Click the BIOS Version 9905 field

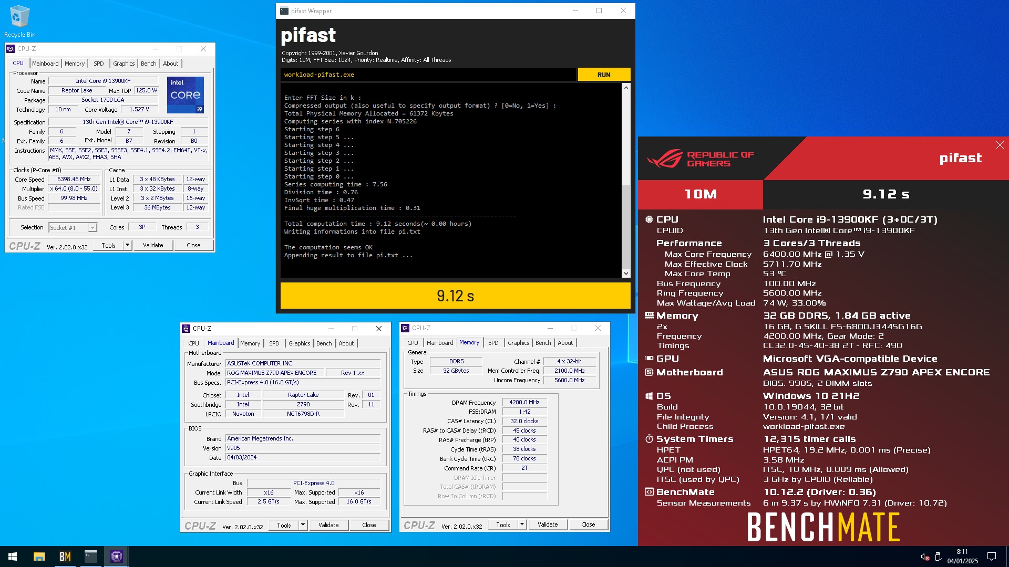tap(303, 448)
